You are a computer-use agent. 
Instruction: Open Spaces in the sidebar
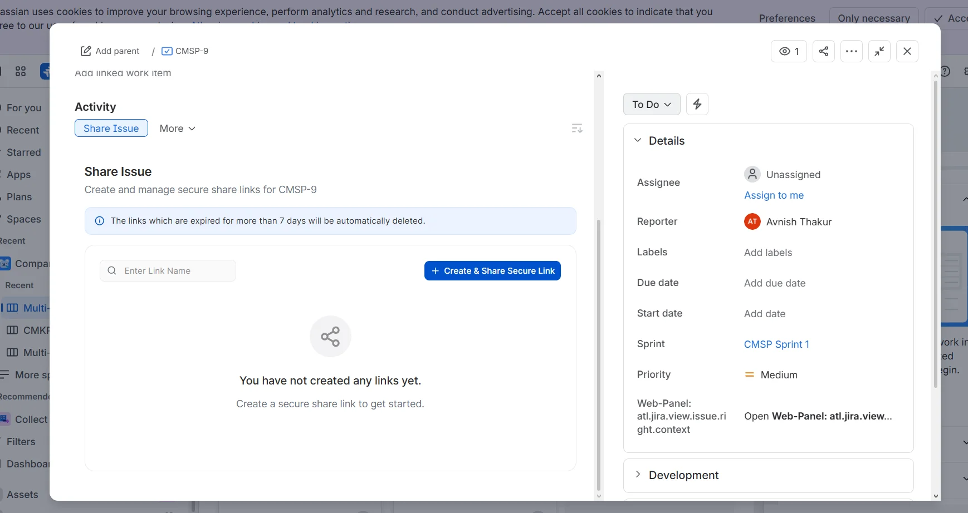tap(24, 219)
